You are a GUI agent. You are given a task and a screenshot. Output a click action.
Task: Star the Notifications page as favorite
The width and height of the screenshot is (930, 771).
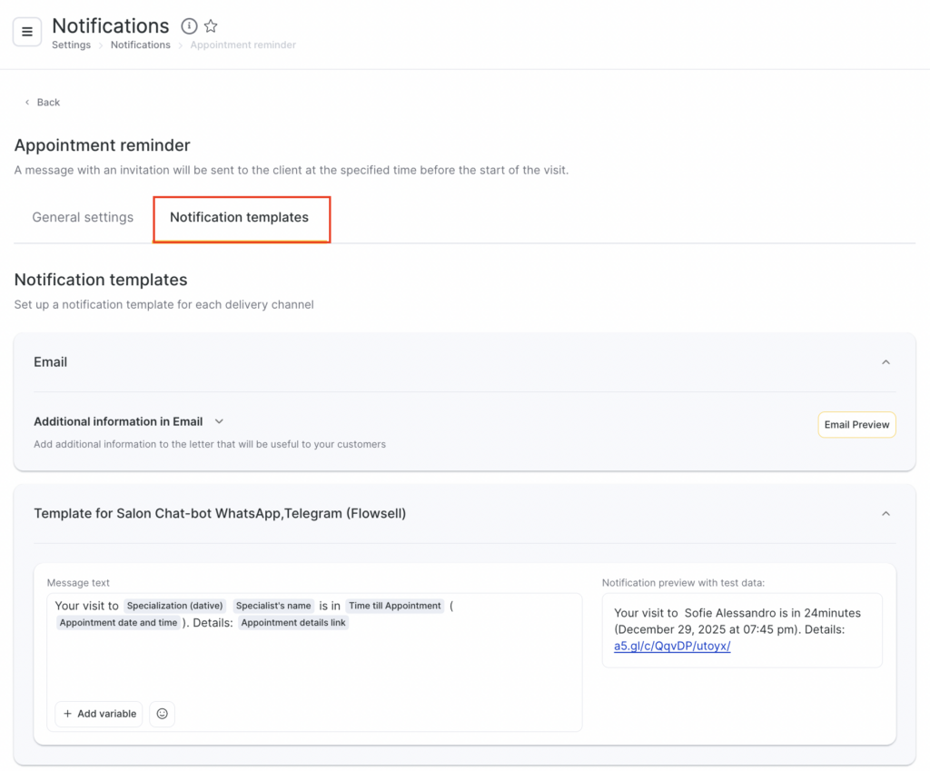[x=211, y=26]
